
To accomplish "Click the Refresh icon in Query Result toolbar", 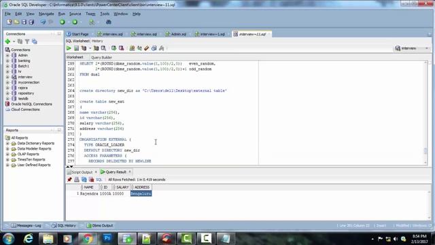I will 84,180.
